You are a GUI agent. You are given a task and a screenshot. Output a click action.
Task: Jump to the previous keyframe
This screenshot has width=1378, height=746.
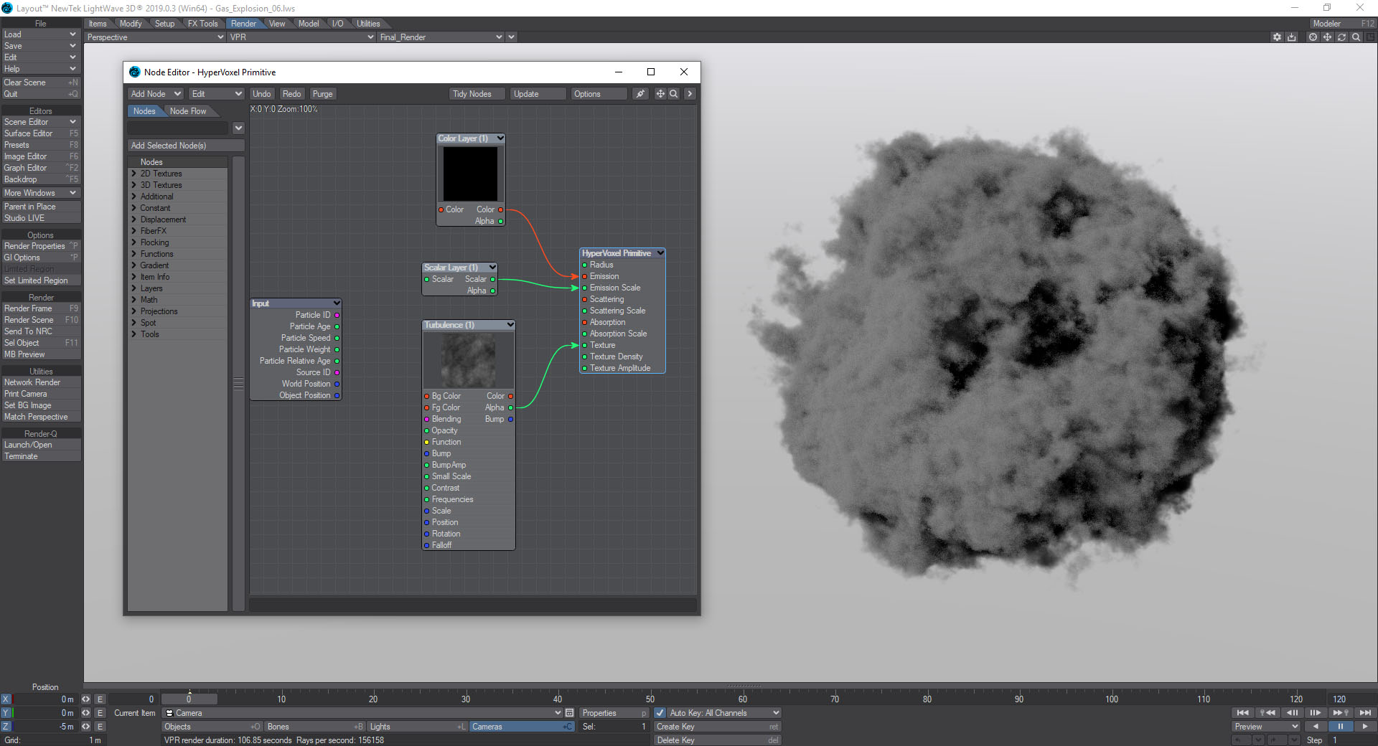[1267, 712]
